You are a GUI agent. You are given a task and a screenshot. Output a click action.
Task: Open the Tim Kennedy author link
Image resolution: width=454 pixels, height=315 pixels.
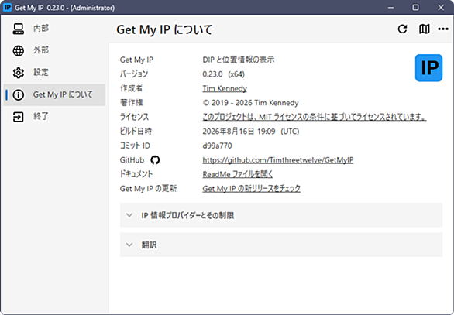225,88
